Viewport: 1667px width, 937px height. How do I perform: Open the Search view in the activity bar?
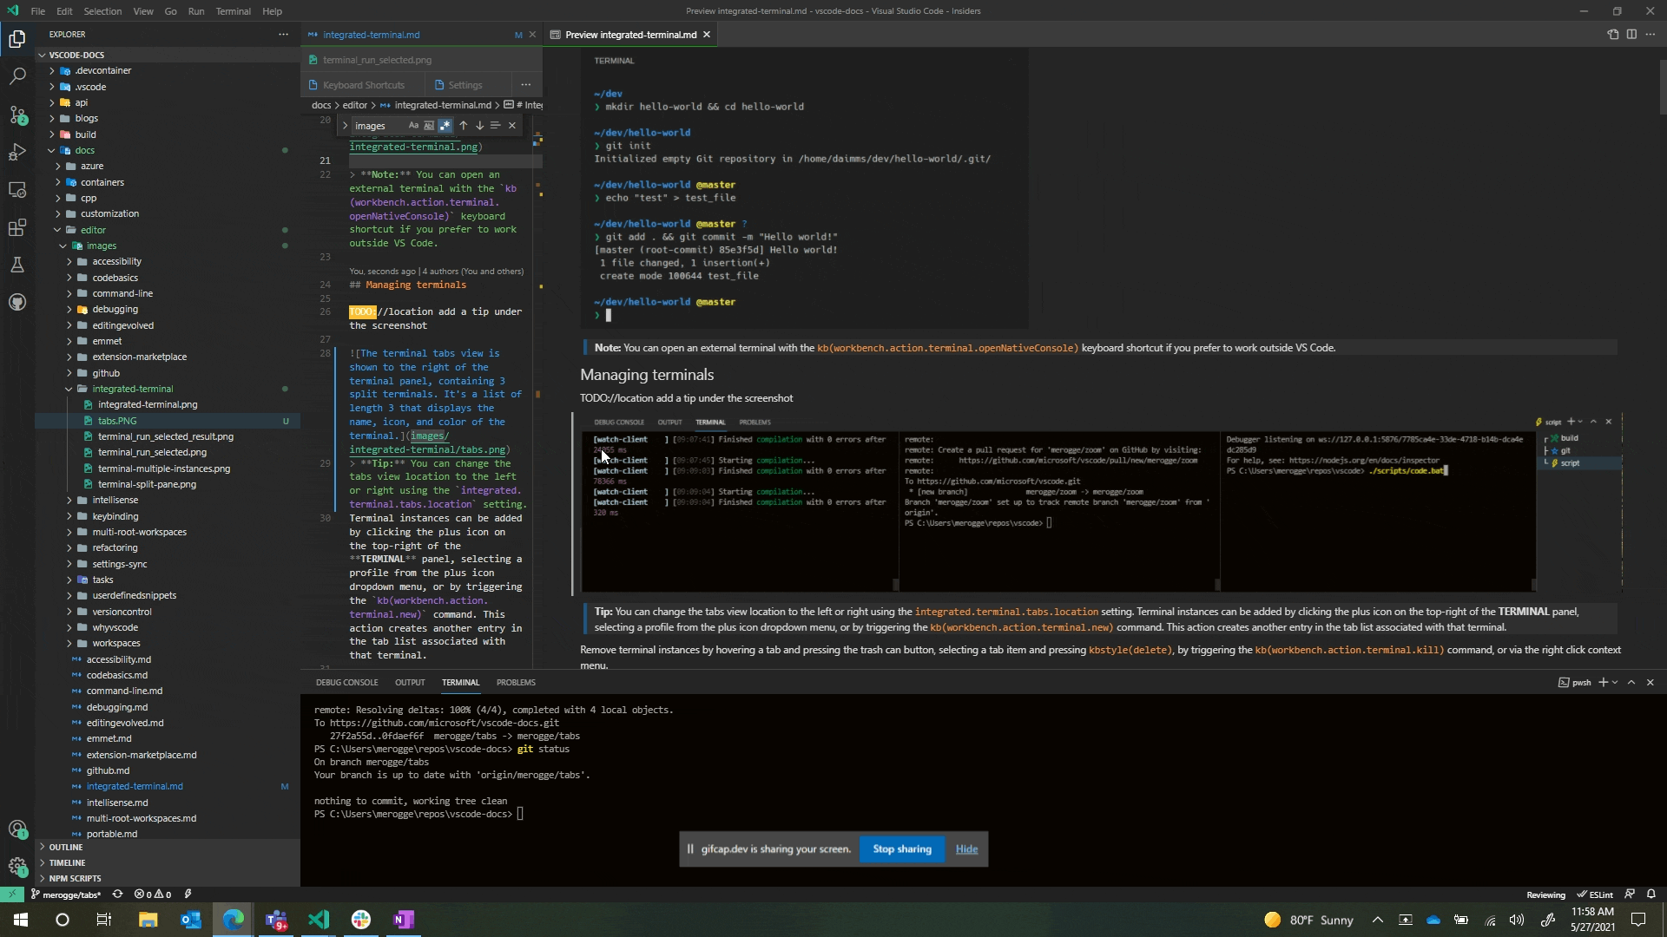18,76
